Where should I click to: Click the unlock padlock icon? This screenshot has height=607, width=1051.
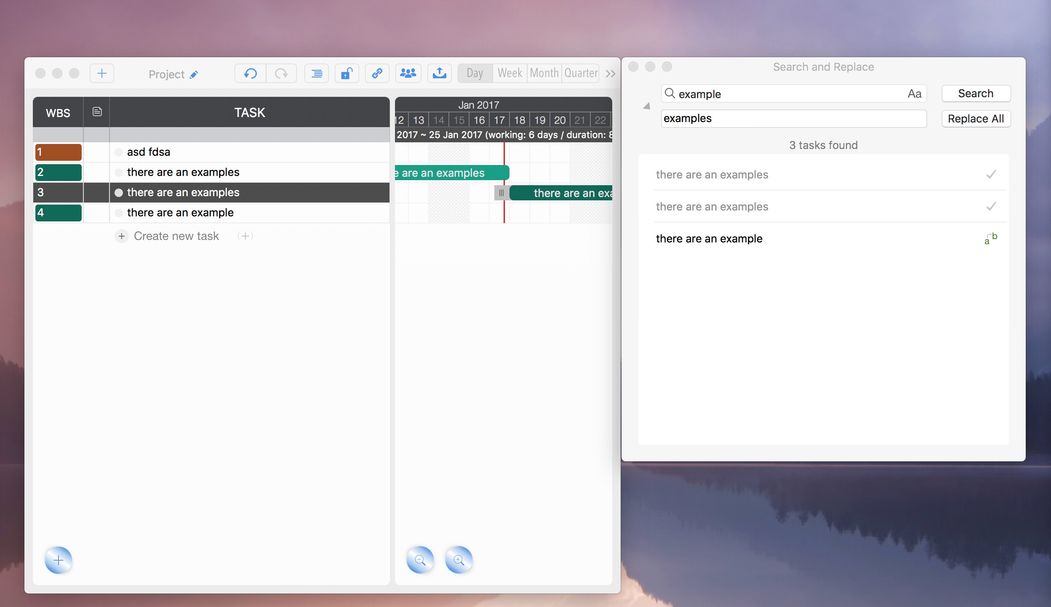346,74
